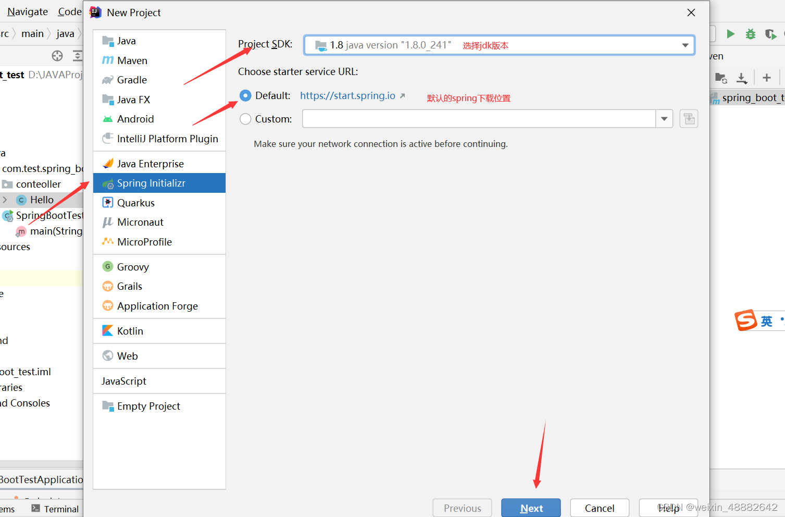Select spring_boot_t project in Maven panel

click(753, 97)
